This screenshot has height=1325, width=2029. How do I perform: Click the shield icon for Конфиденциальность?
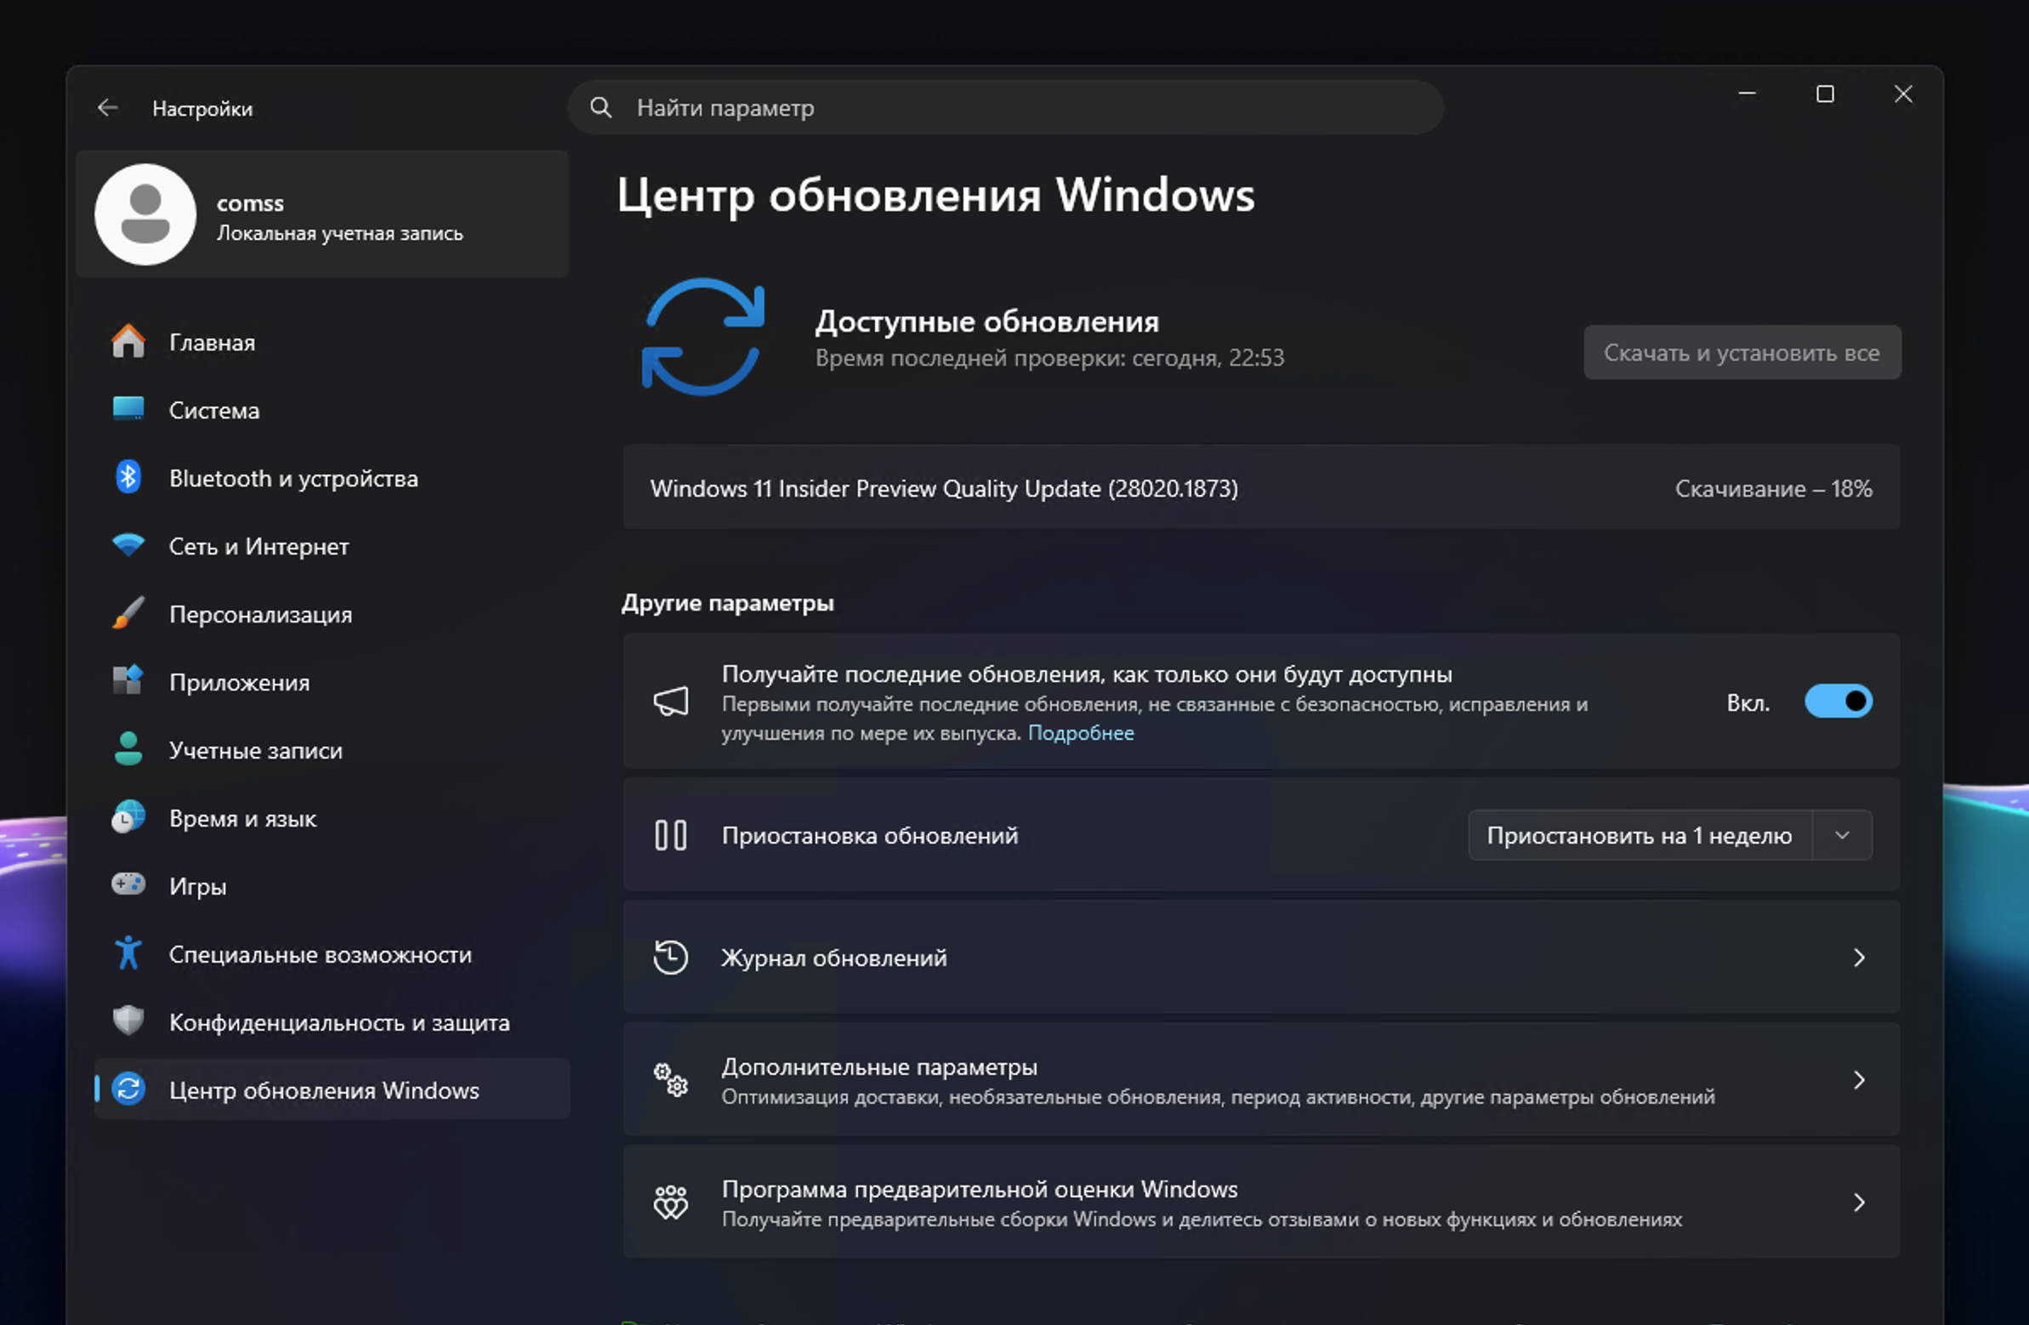tap(128, 1021)
